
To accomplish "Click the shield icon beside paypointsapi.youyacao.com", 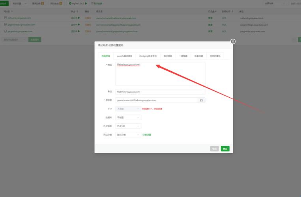I will [x=5, y=24].
